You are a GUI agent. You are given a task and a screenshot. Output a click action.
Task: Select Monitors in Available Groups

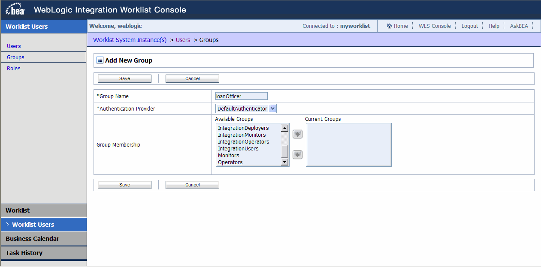click(229, 156)
